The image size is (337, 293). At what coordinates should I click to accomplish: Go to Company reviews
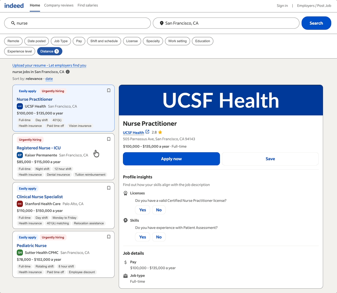coord(59,5)
